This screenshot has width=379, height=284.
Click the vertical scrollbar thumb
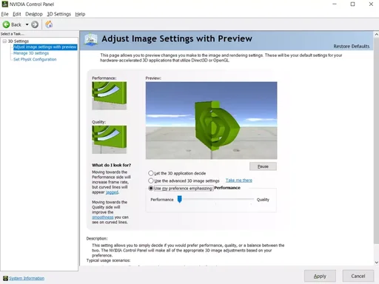(x=377, y=141)
